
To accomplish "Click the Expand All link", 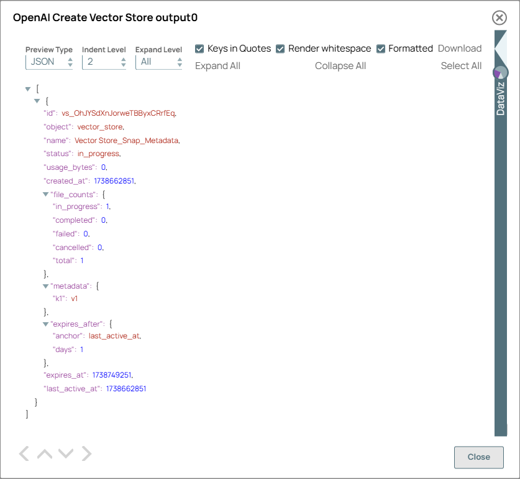I will tap(217, 65).
